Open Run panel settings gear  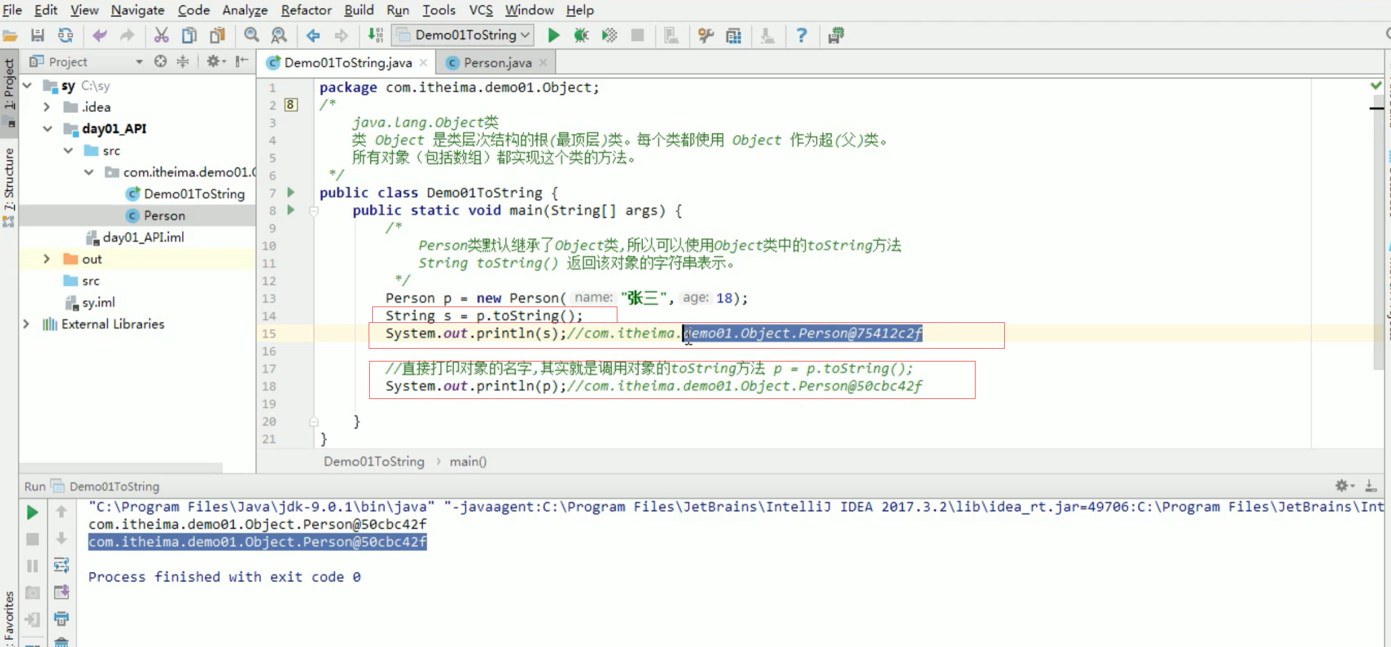(1342, 485)
